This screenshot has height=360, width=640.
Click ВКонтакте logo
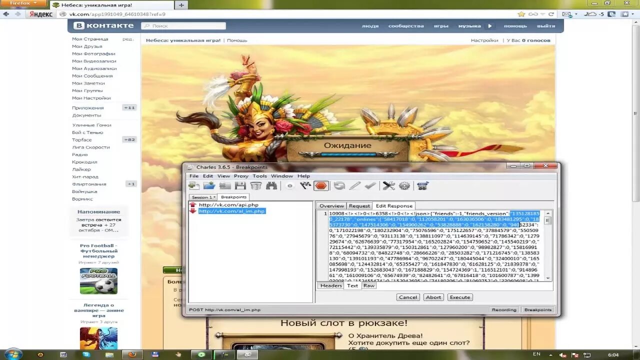(x=104, y=25)
